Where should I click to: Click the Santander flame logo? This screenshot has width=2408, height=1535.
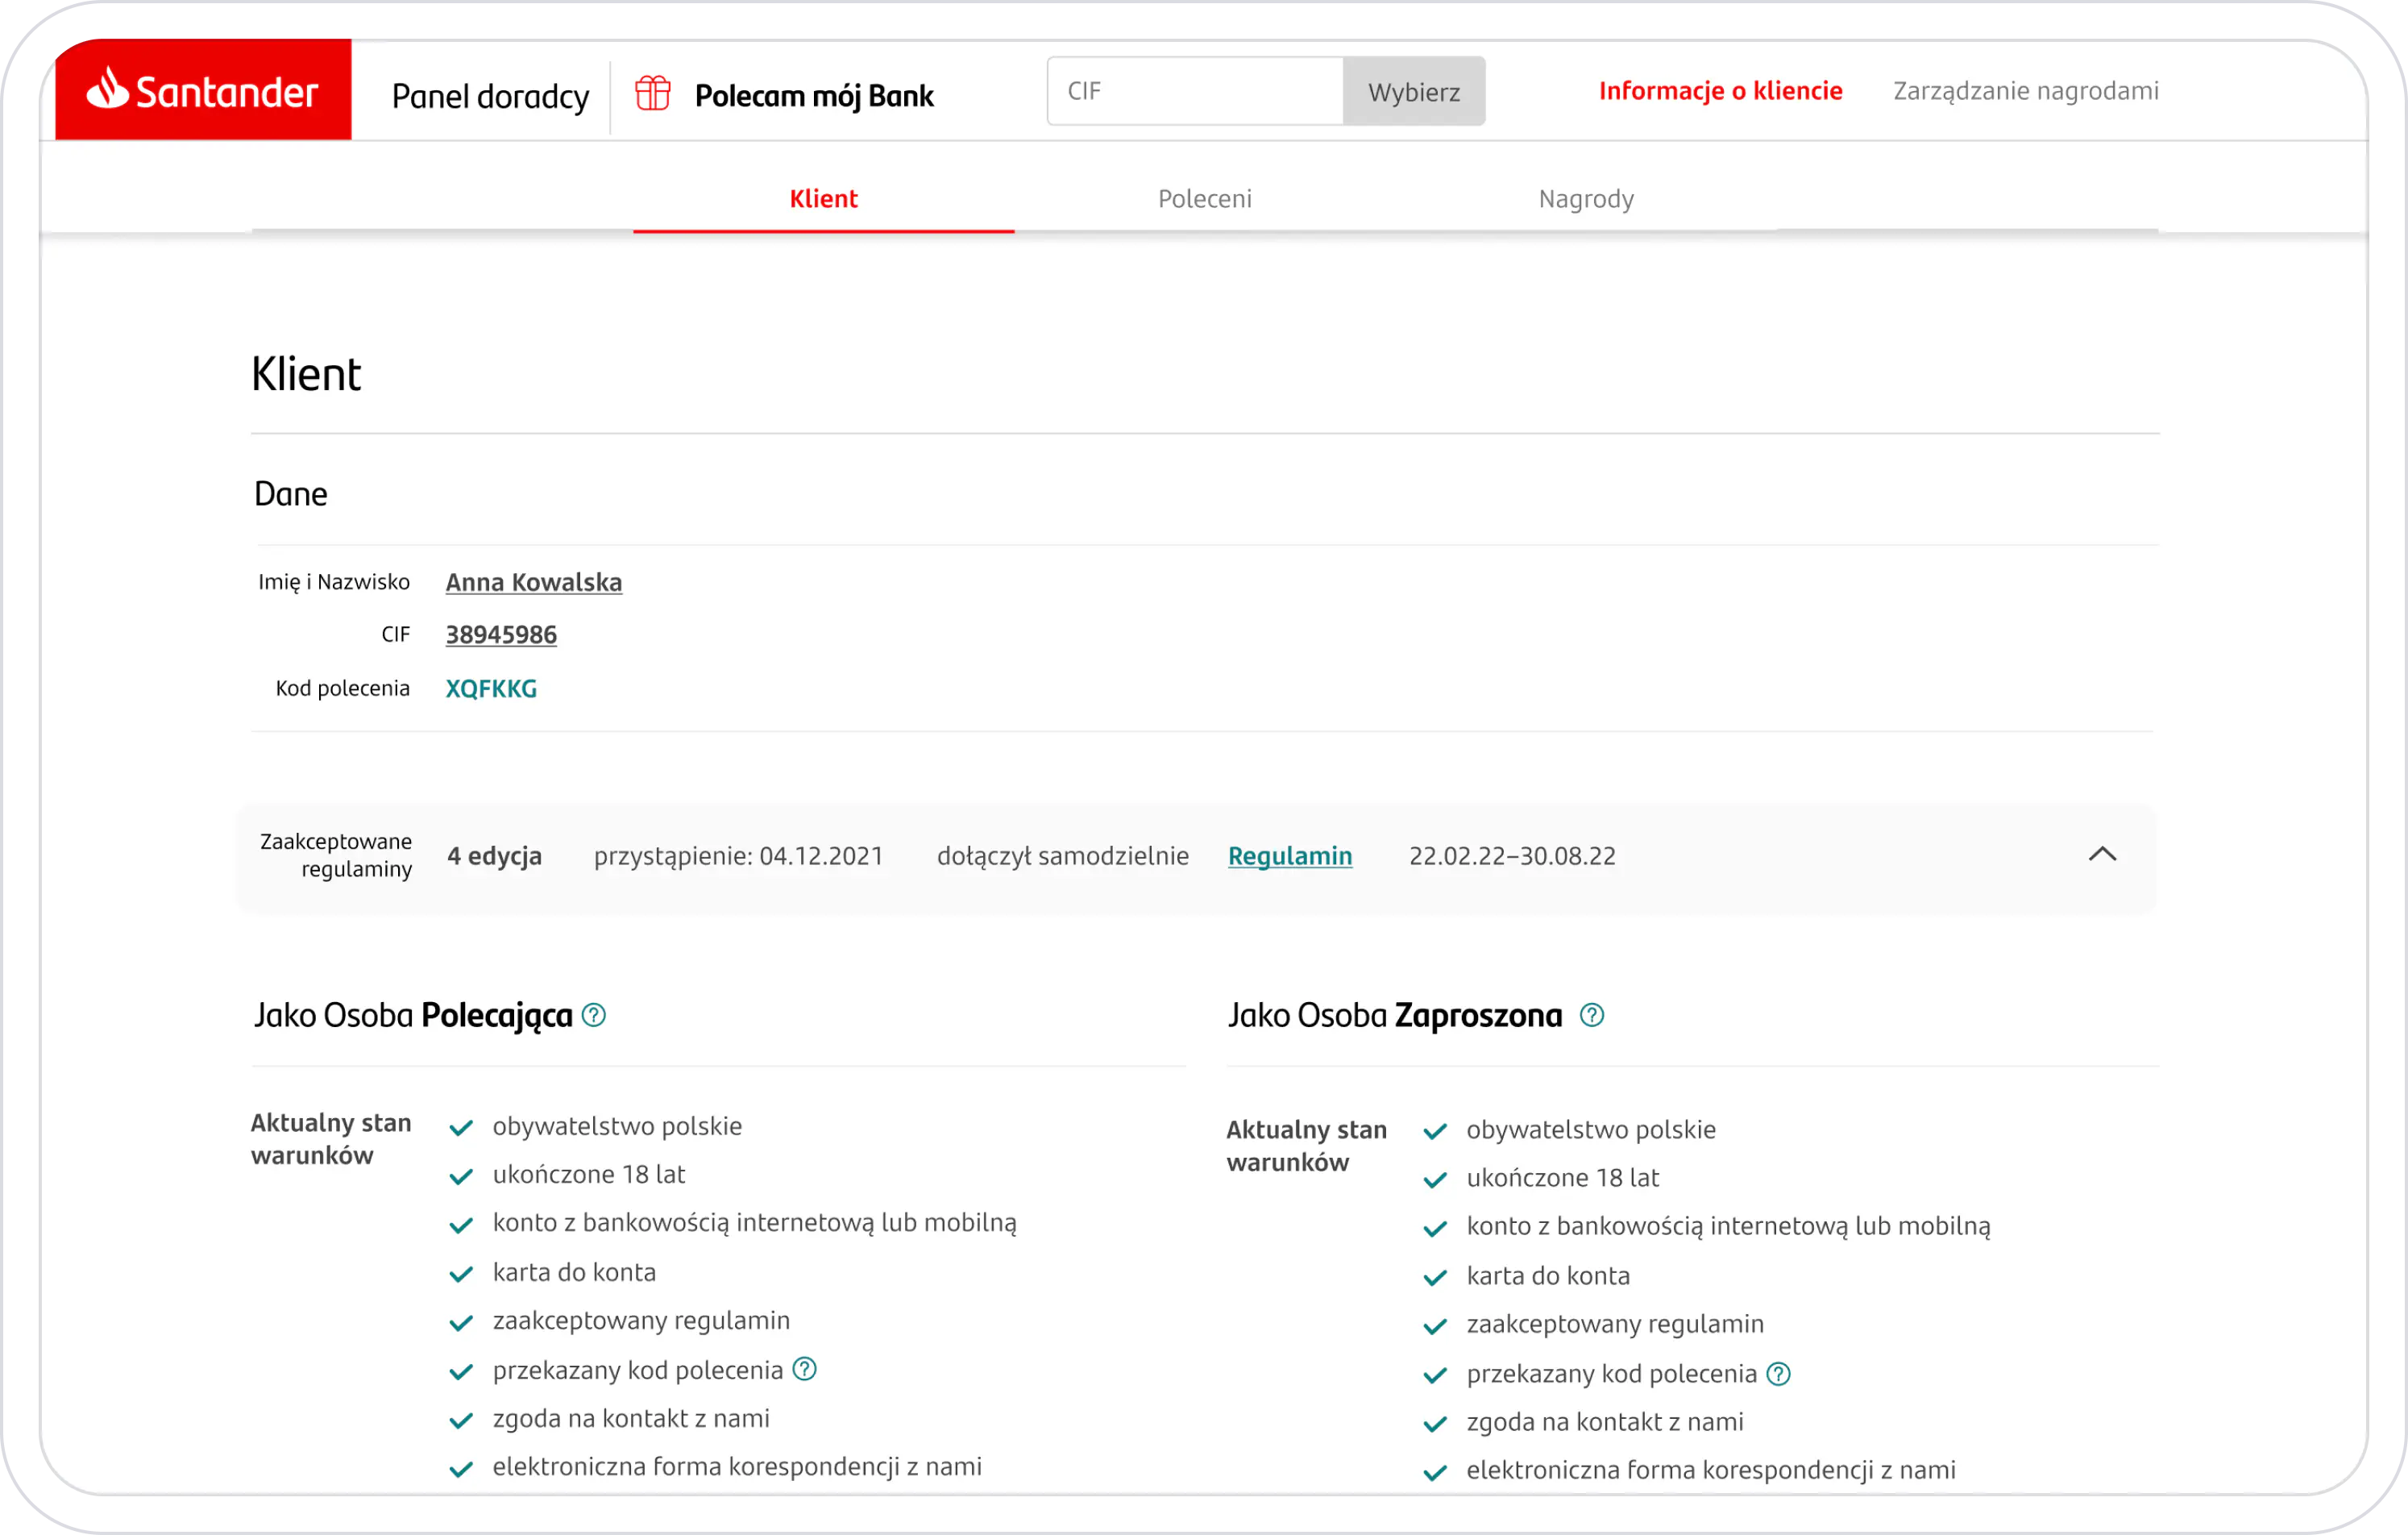[108, 88]
